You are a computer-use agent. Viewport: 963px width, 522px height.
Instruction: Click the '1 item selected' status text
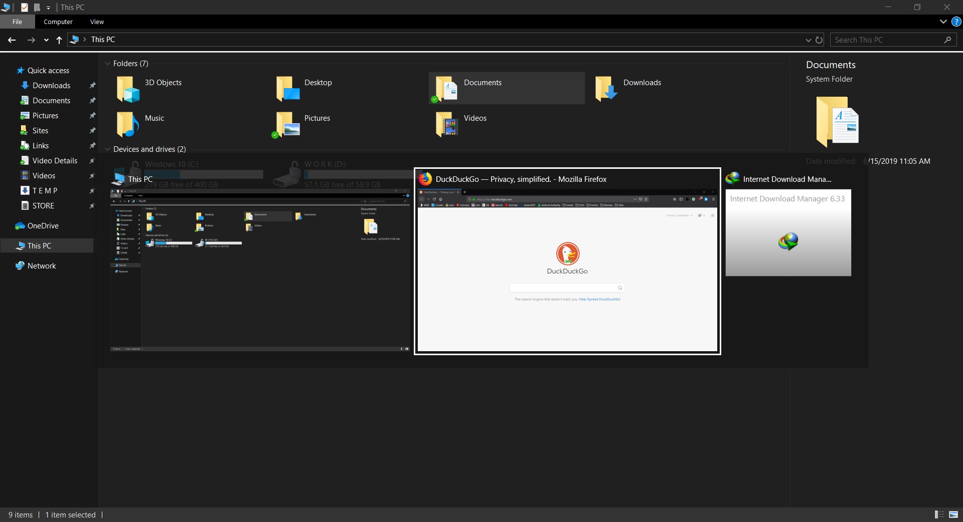70,515
